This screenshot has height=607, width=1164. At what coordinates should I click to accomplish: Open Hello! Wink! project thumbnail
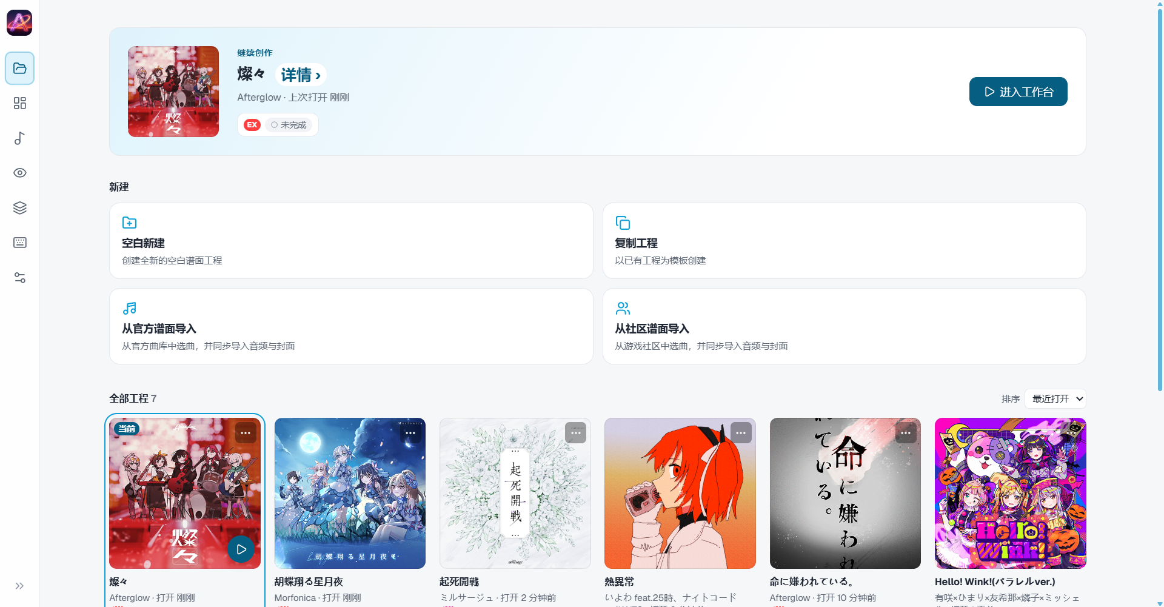pyautogui.click(x=1010, y=493)
